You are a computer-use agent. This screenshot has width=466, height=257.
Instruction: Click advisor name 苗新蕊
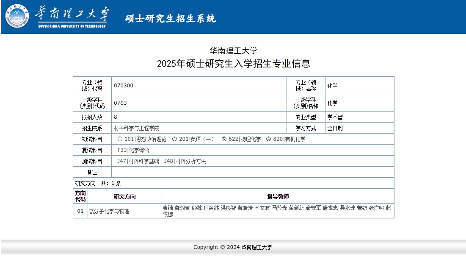296,208
